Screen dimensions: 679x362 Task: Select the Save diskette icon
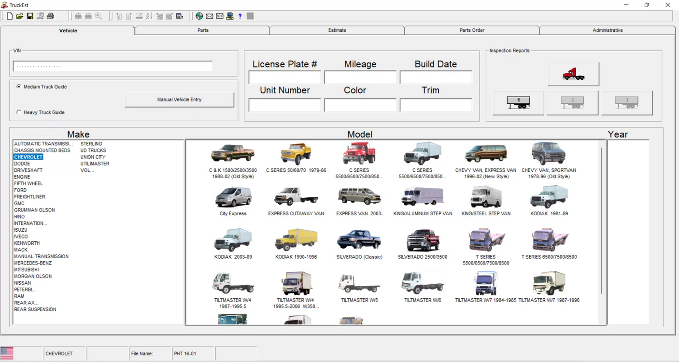(30, 16)
